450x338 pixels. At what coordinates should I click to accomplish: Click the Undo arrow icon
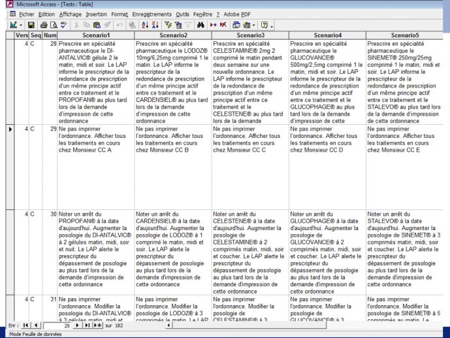pos(120,25)
